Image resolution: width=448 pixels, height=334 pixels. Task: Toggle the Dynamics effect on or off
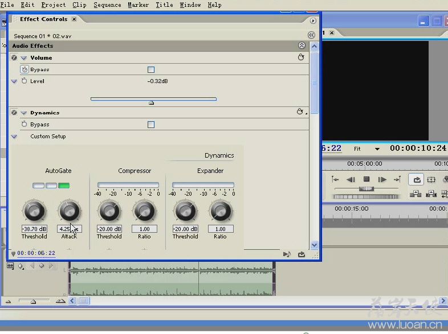tap(14, 113)
